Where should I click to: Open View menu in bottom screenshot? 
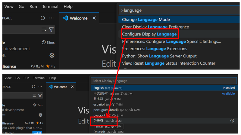coord(8,78)
